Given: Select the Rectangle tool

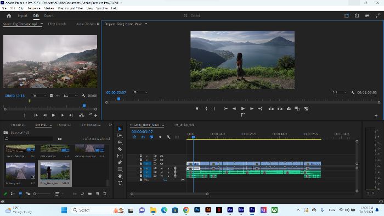Looking at the screenshot, I should (120, 169).
